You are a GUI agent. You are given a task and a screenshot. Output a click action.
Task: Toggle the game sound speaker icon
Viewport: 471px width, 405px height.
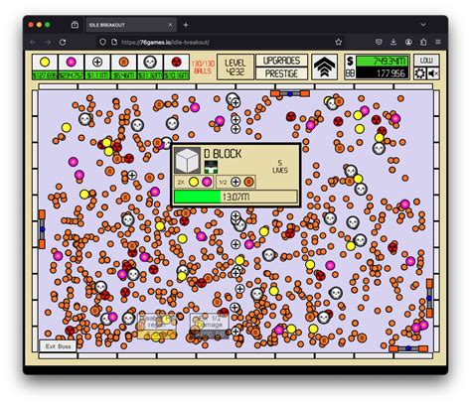(x=433, y=73)
